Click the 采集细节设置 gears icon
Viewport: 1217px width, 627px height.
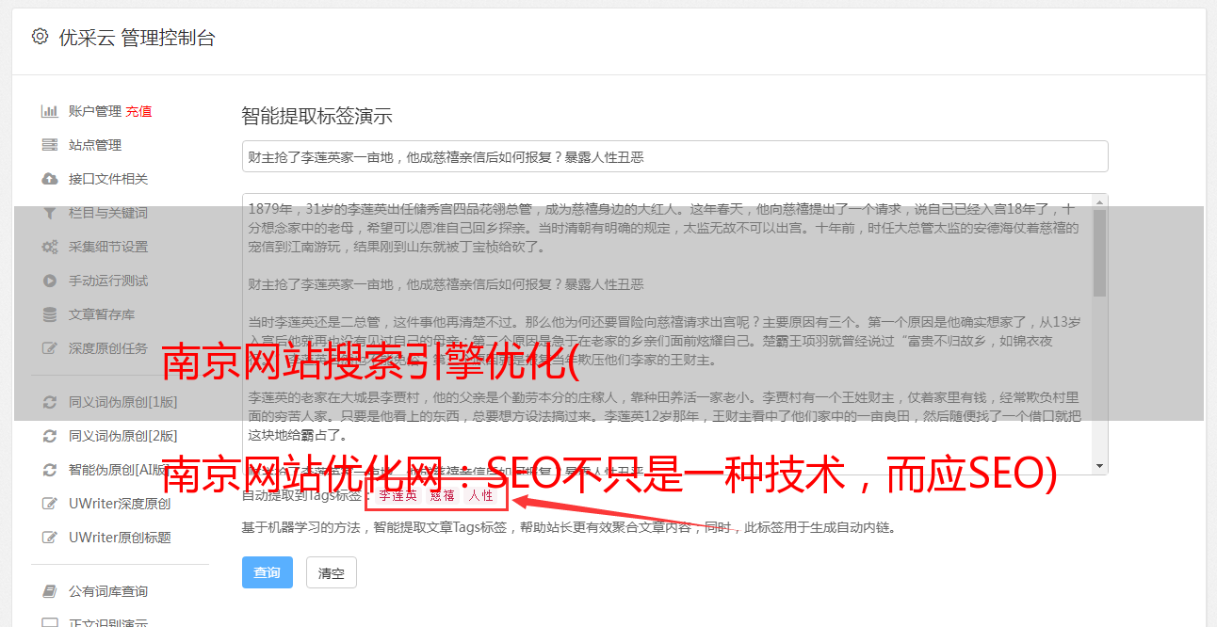tap(50, 247)
